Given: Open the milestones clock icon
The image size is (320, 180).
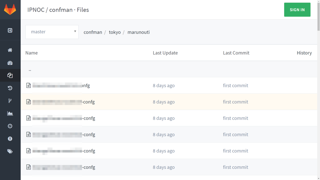Looking at the screenshot, I should [10, 126].
